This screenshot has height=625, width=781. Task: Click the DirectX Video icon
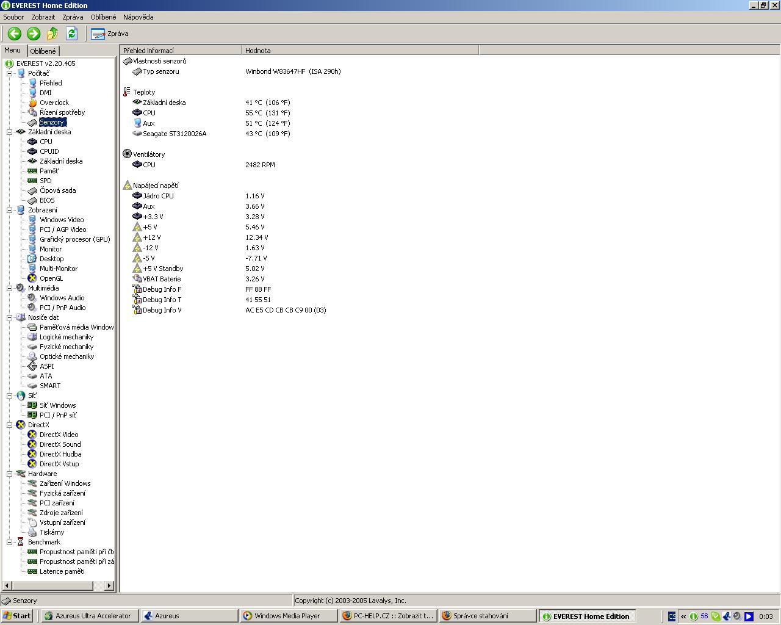pyautogui.click(x=32, y=435)
